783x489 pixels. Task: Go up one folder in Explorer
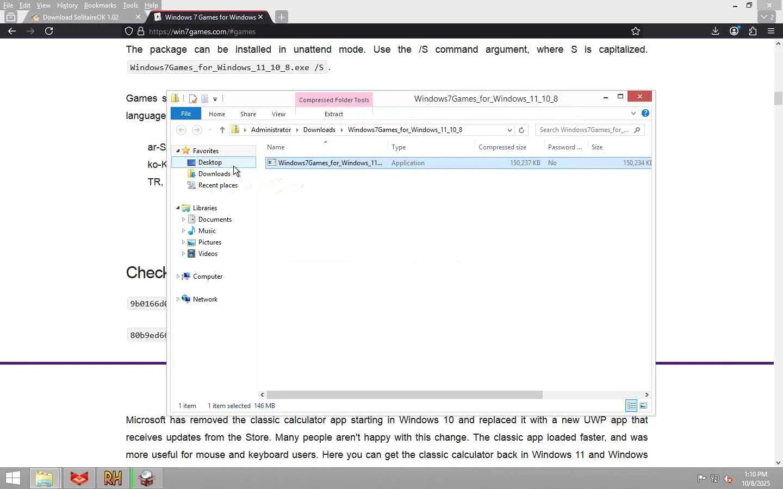222,130
